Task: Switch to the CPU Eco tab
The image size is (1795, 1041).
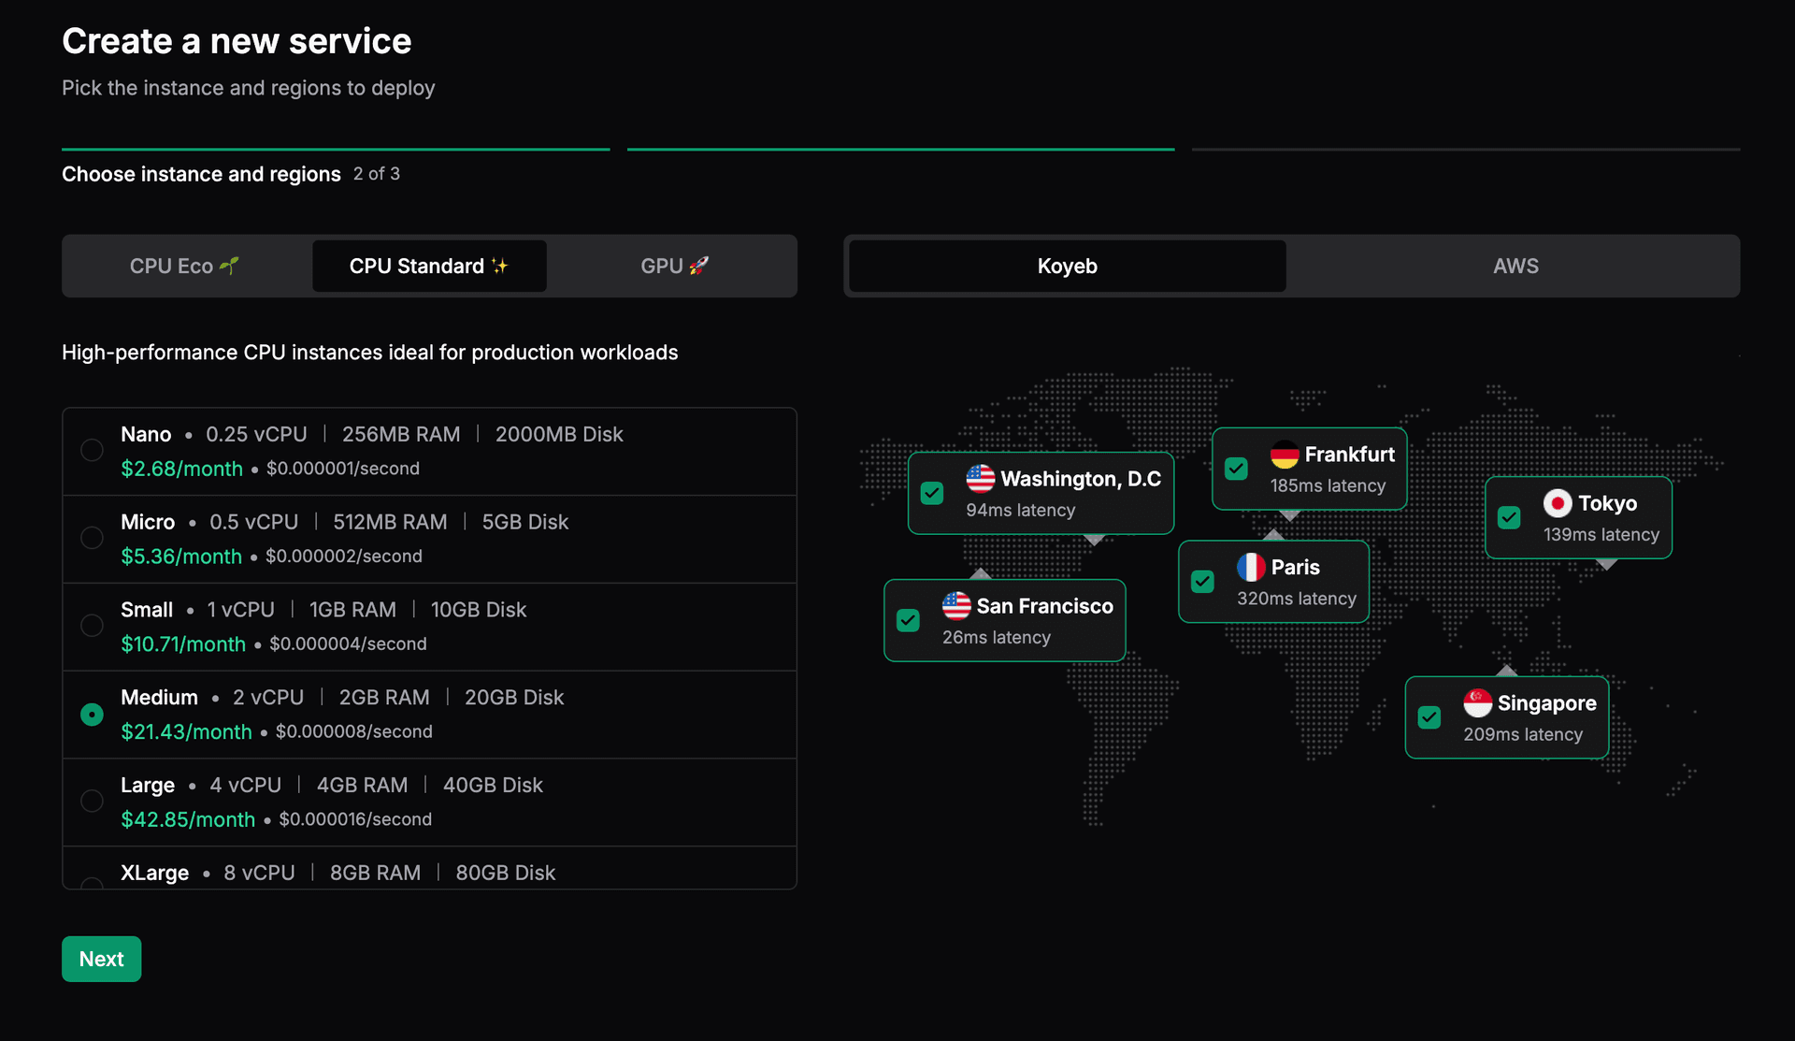Action: (x=184, y=267)
